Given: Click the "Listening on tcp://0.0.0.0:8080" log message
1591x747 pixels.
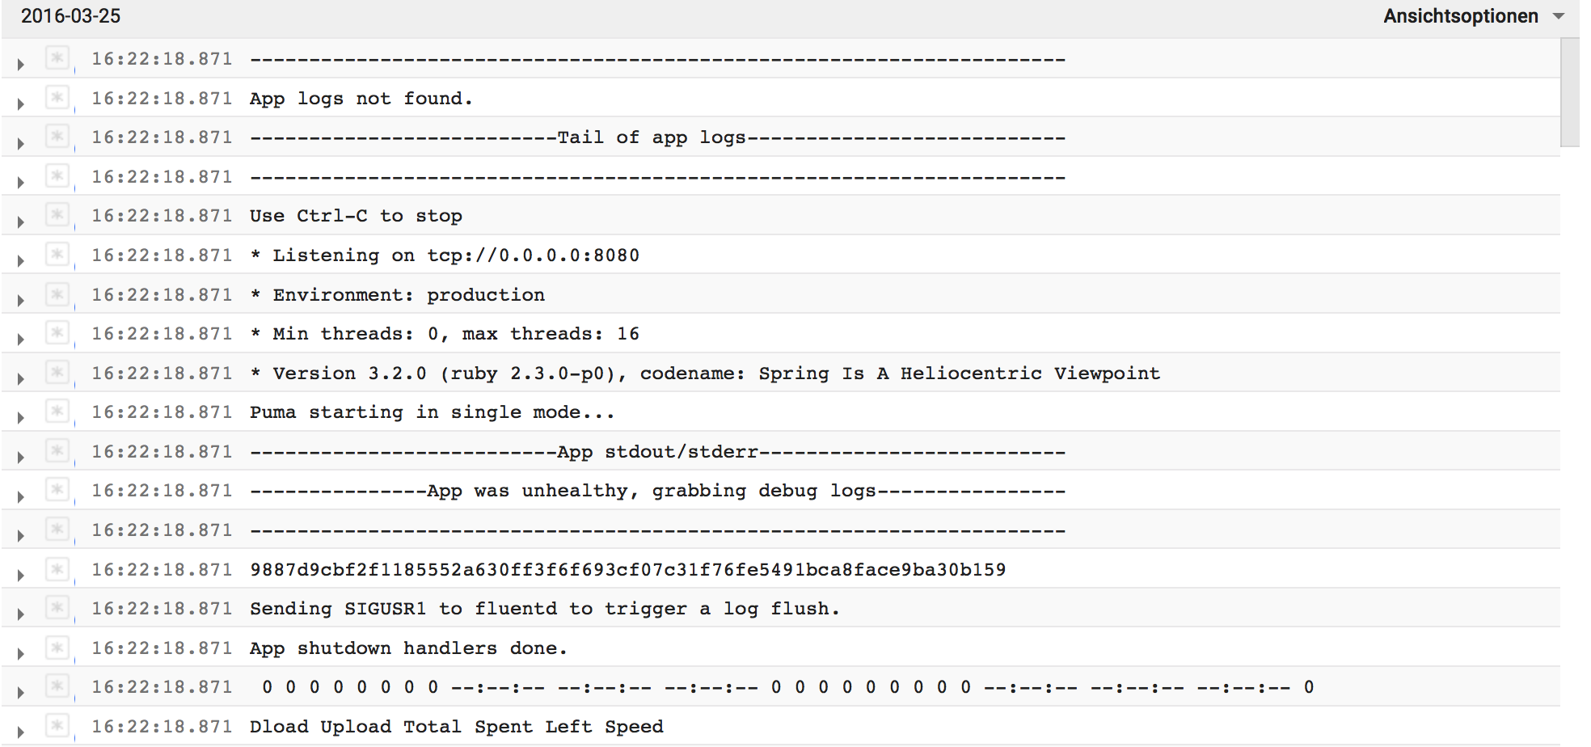Looking at the screenshot, I should [455, 255].
